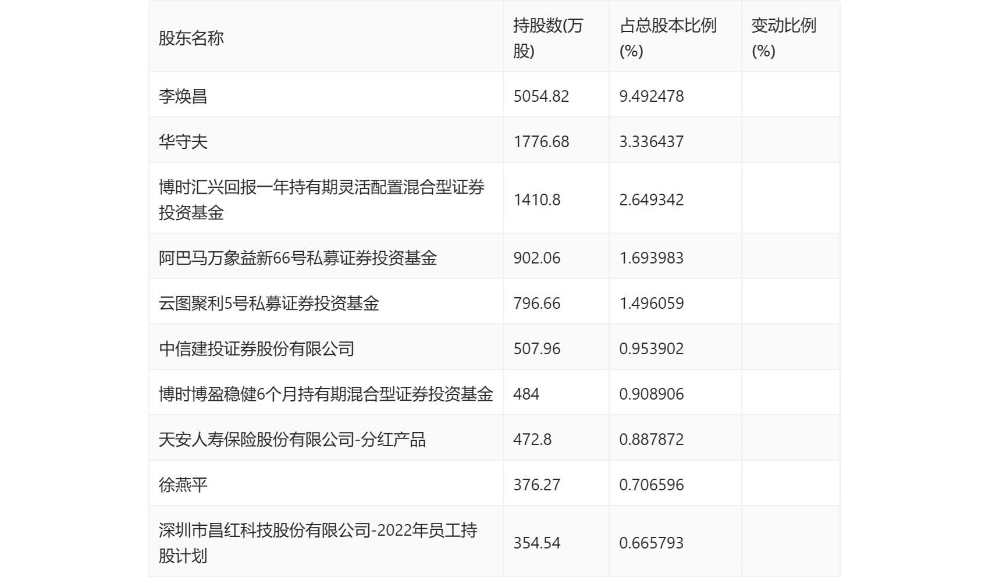989x577 pixels.
Task: Select shareholder 天安人寿保险 分红产品
Action: click(x=292, y=439)
